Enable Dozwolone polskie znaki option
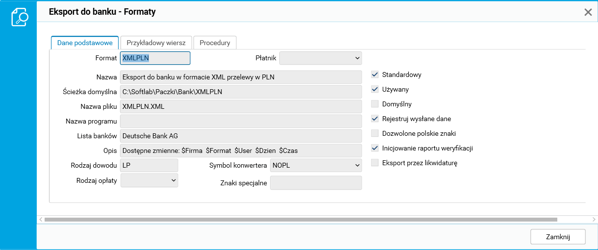 point(375,133)
